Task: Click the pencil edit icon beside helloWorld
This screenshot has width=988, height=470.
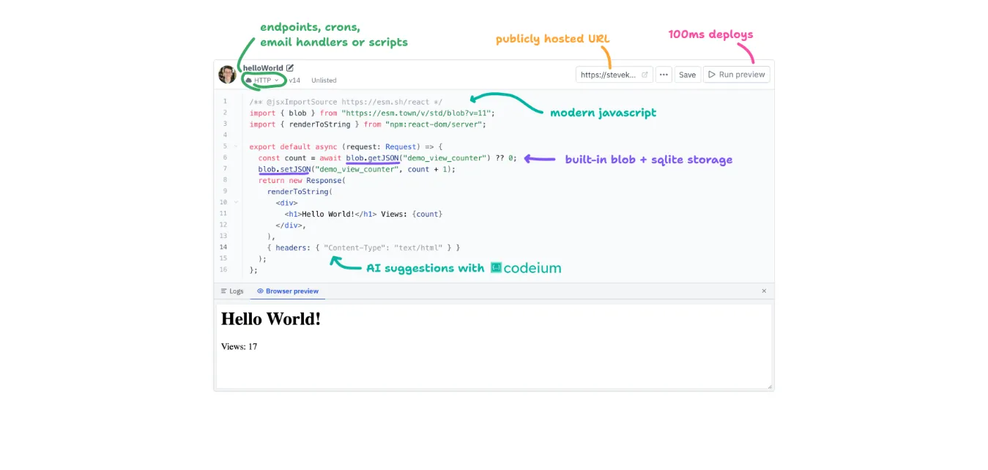Action: pyautogui.click(x=290, y=68)
